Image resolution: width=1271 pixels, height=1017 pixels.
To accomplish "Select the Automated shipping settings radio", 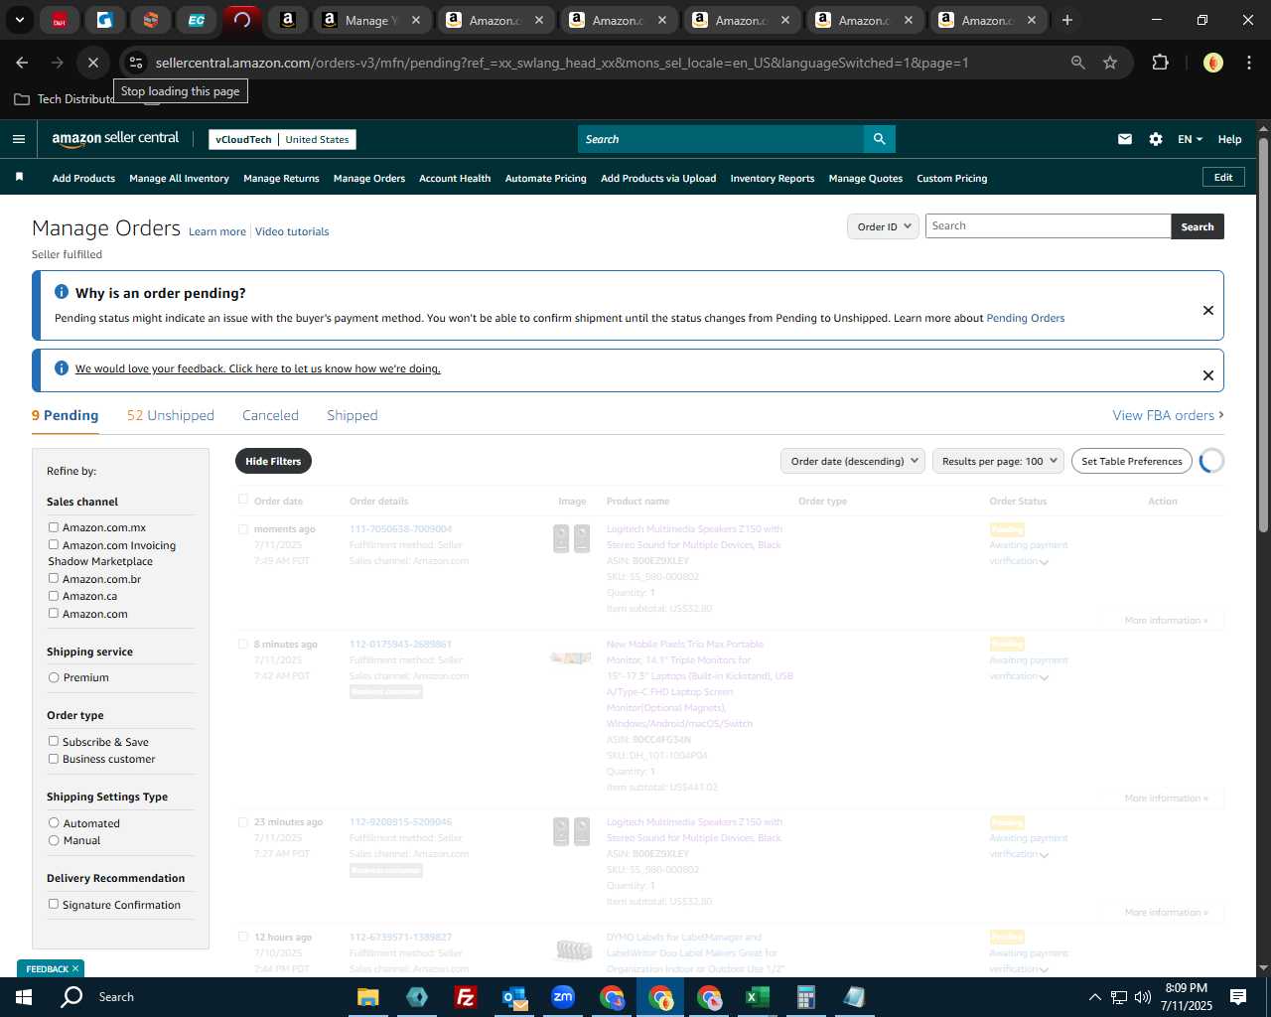I will (x=54, y=822).
